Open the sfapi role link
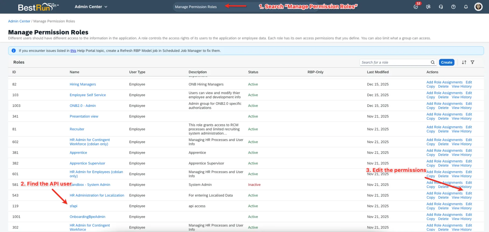 [x=73, y=206]
